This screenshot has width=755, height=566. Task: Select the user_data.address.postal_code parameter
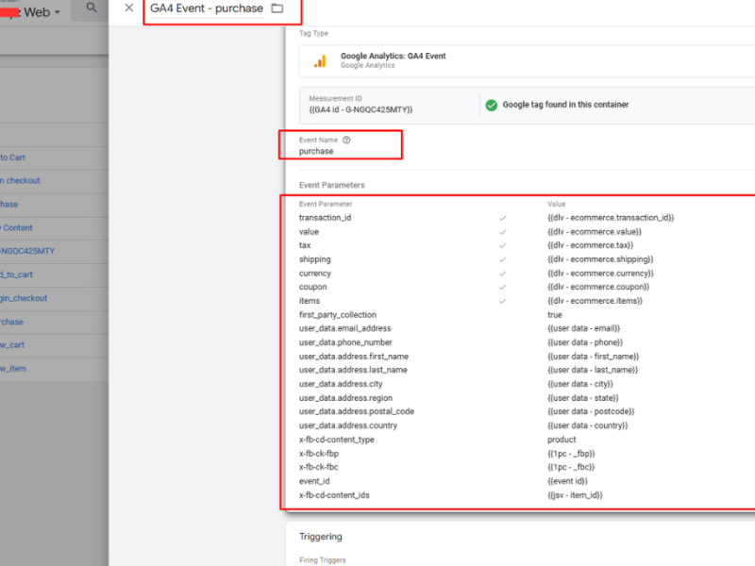[x=357, y=411]
